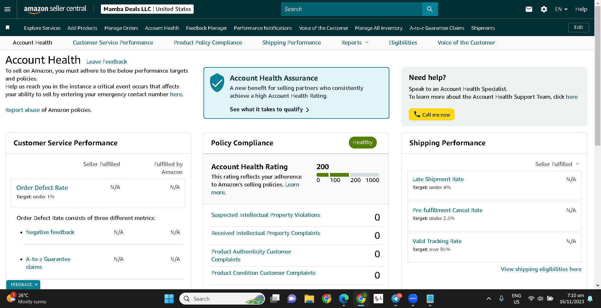
Task: Click the amazon seller central logo
Action: [55, 9]
